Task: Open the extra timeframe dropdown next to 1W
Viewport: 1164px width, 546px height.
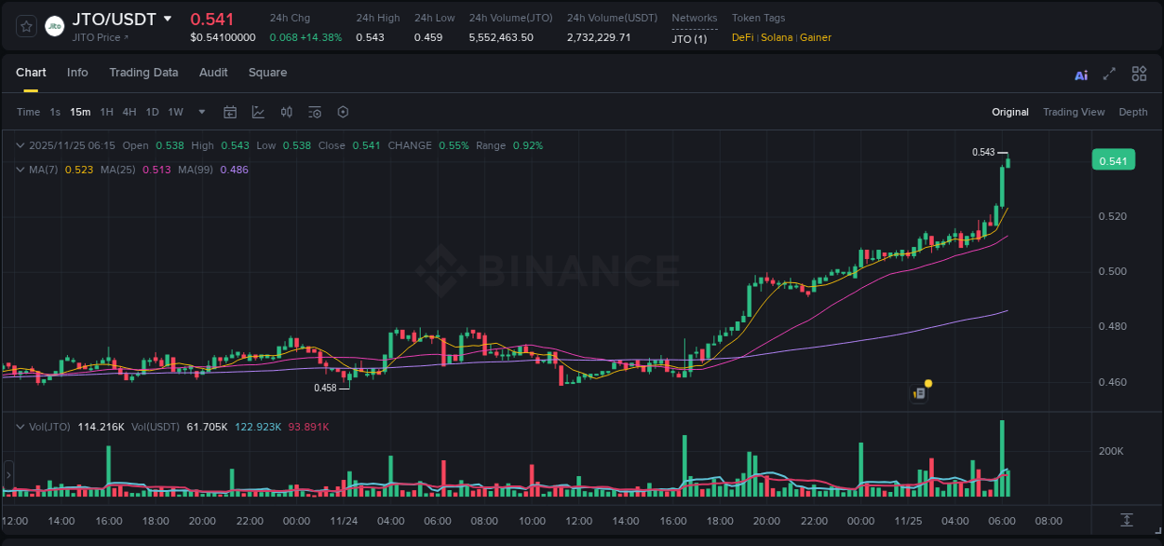Action: (x=200, y=112)
